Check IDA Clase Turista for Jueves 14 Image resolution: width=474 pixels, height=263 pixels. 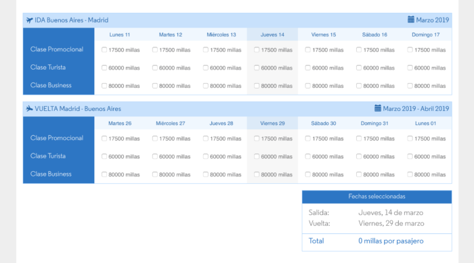pyautogui.click(x=257, y=68)
